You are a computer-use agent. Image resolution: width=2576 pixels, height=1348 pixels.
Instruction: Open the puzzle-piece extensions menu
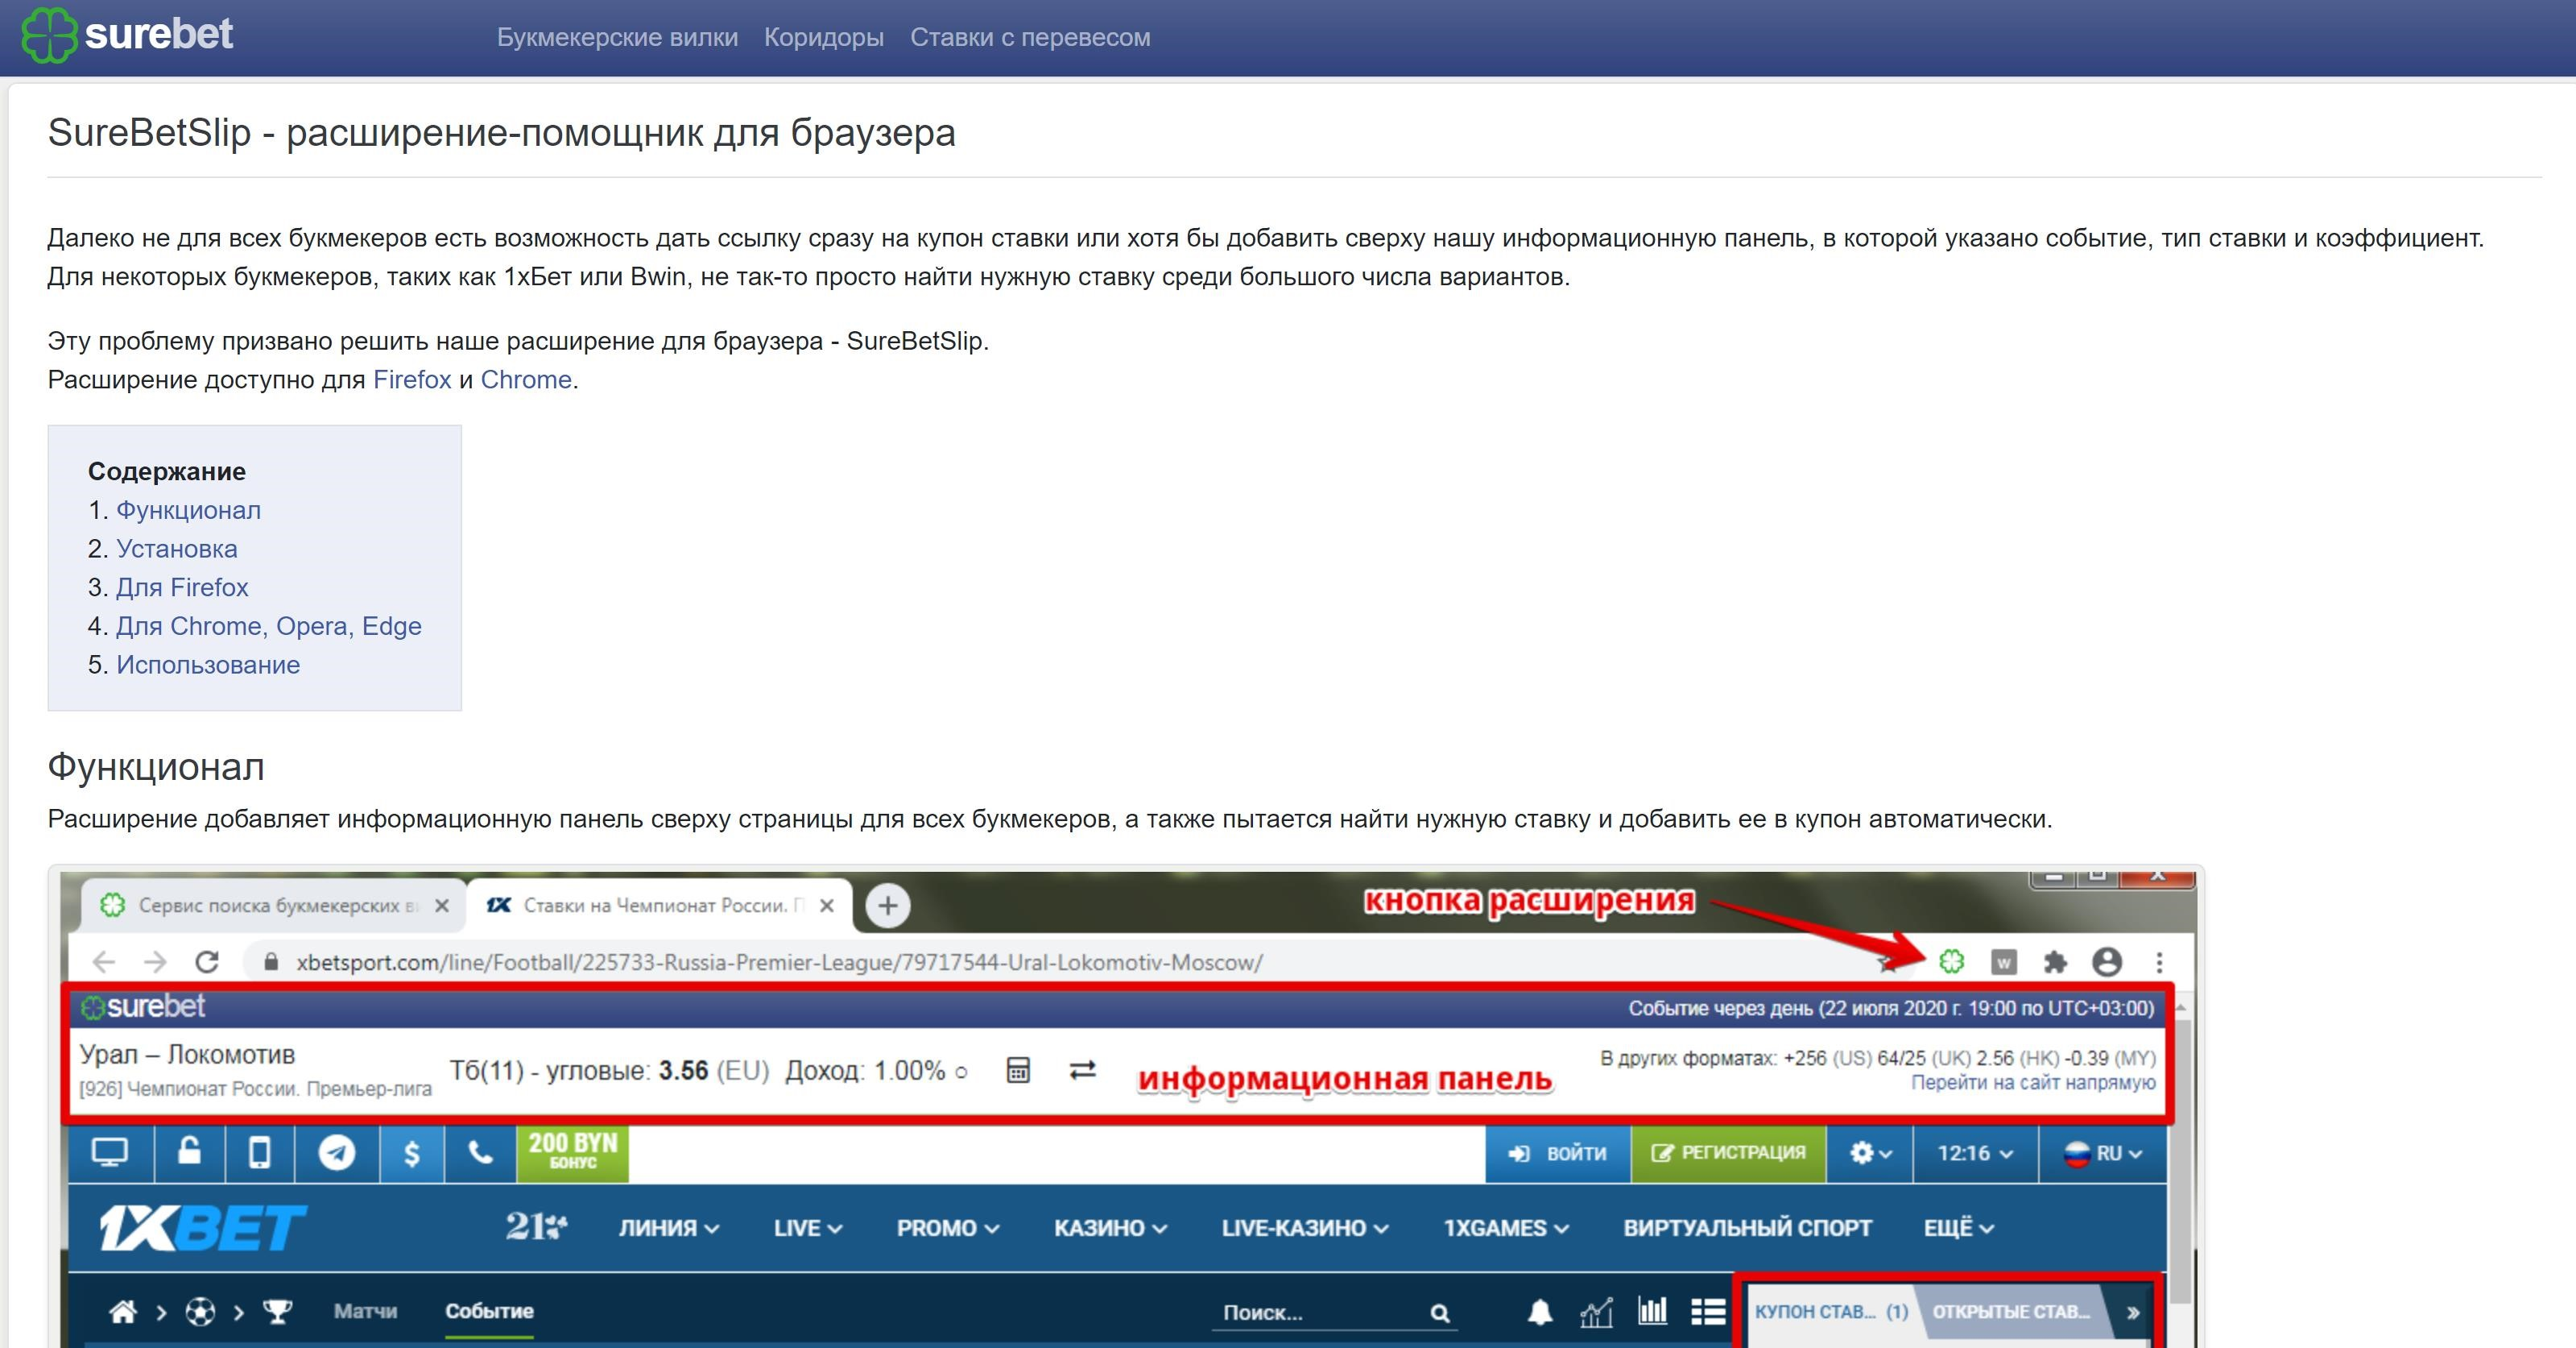pos(2055,963)
